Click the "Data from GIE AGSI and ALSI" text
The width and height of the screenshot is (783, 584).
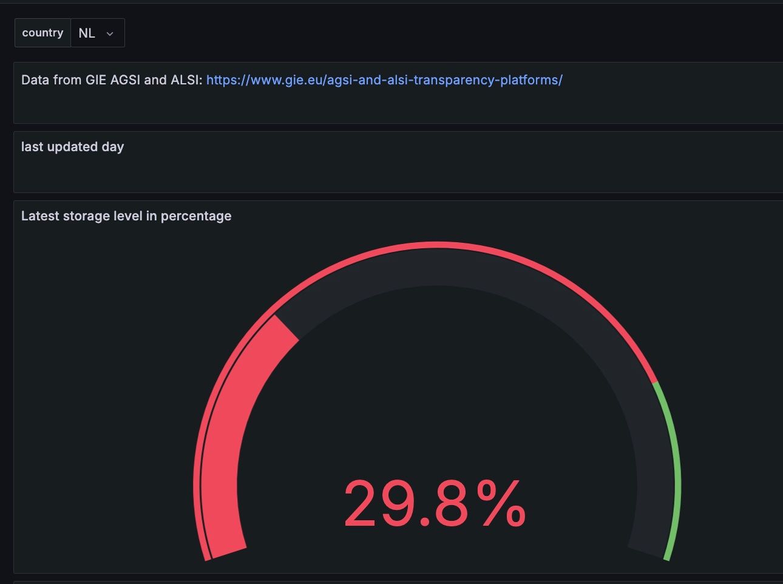coord(112,80)
